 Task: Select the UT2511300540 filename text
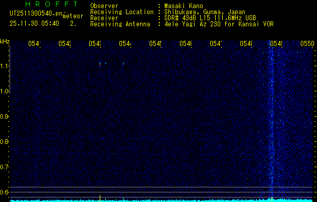pos(36,14)
